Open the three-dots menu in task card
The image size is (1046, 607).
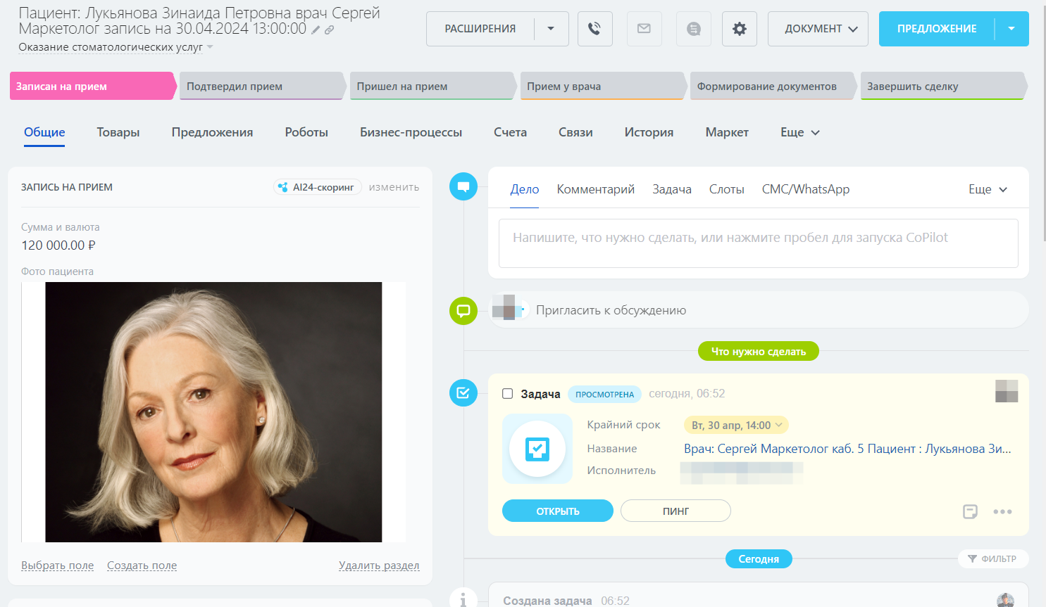1002,511
